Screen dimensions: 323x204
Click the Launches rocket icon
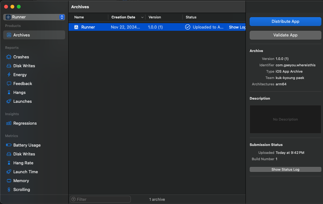pos(9,101)
